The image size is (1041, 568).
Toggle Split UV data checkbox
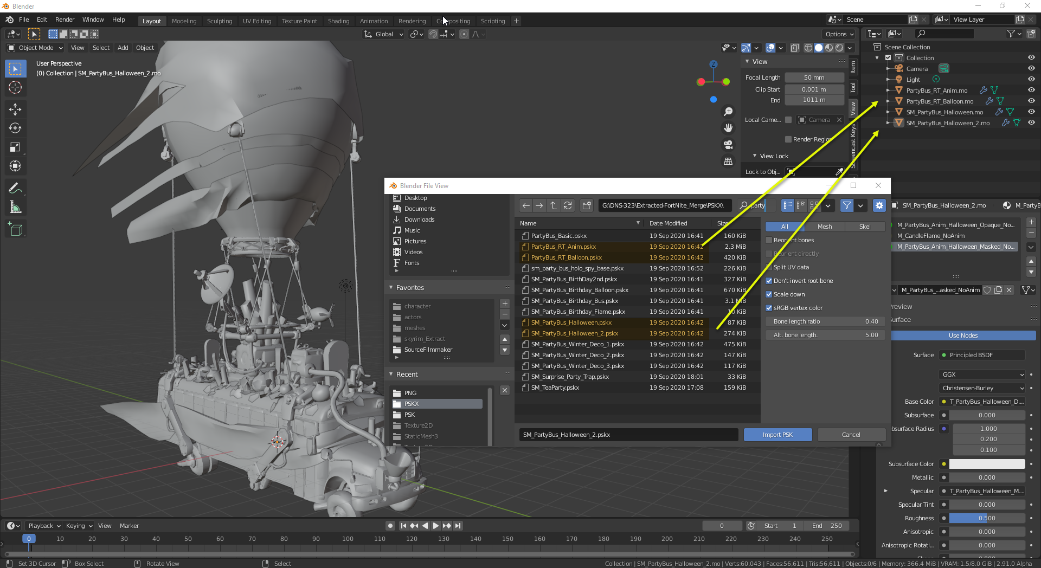[x=769, y=267]
